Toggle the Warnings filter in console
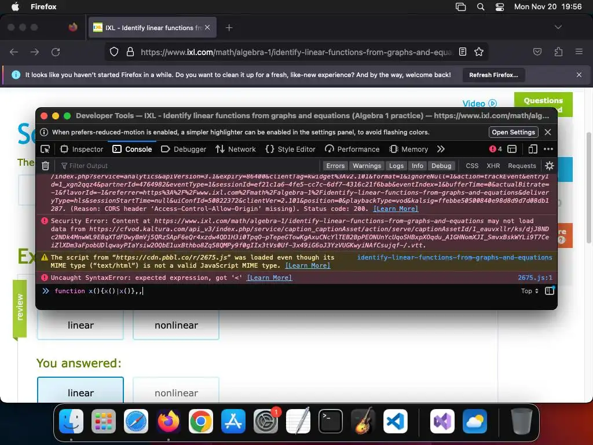The image size is (593, 445). 367,166
